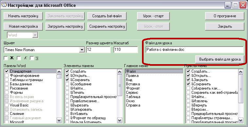The height and width of the screenshot is (127, 248).
Task: Check &Формат по образцу checkbox
Action: 67,118
